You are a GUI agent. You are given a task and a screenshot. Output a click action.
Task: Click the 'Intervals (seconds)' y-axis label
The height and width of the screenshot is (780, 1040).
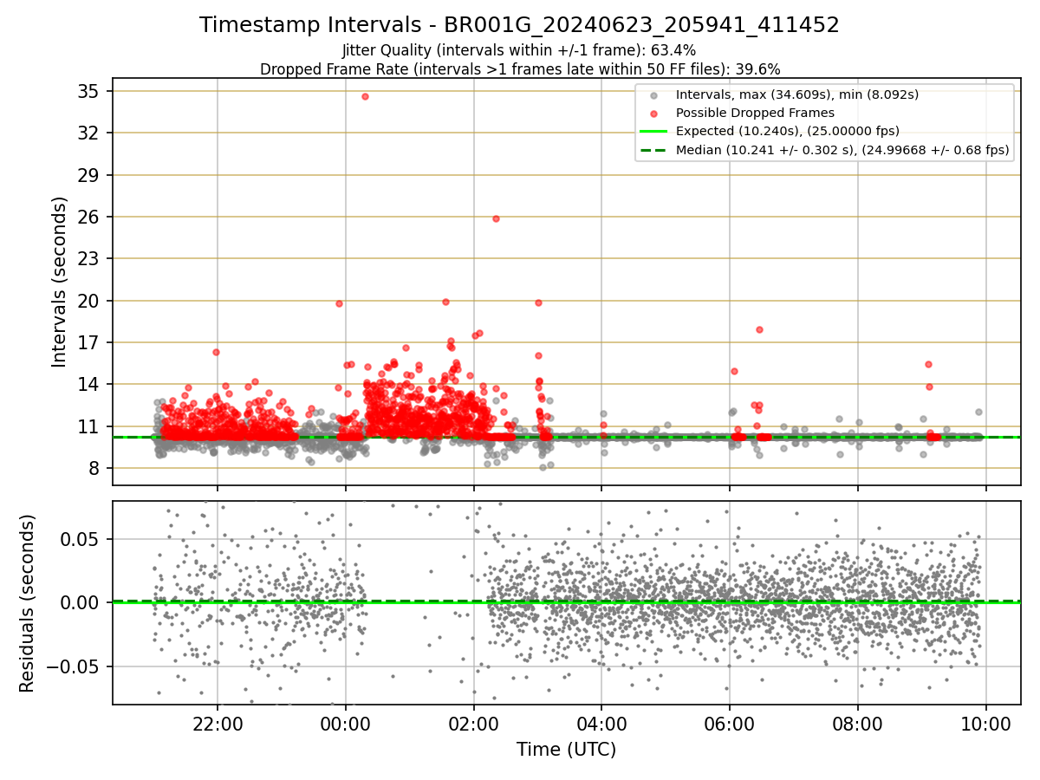pyautogui.click(x=59, y=282)
